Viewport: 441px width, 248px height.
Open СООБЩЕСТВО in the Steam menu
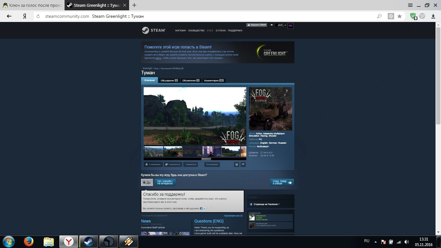click(196, 31)
